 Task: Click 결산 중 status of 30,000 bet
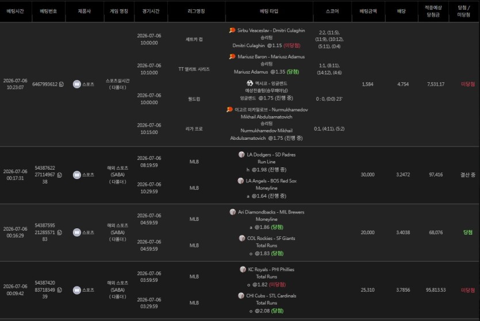coord(468,174)
